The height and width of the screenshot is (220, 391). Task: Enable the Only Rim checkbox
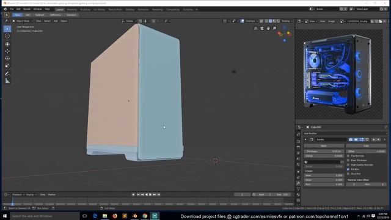tap(348, 174)
